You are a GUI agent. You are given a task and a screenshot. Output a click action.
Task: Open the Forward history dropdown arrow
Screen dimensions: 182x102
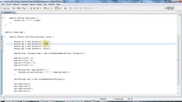click(97, 8)
